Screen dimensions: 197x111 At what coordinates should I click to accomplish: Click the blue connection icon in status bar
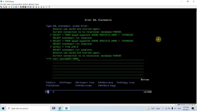tap(179, 105)
